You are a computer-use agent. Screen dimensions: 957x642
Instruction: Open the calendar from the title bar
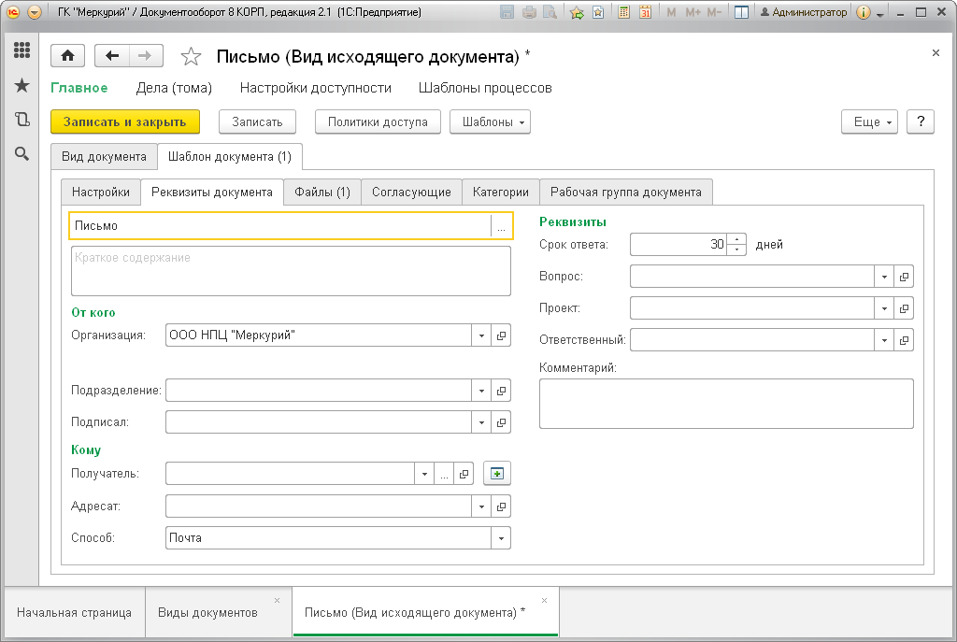click(x=645, y=12)
